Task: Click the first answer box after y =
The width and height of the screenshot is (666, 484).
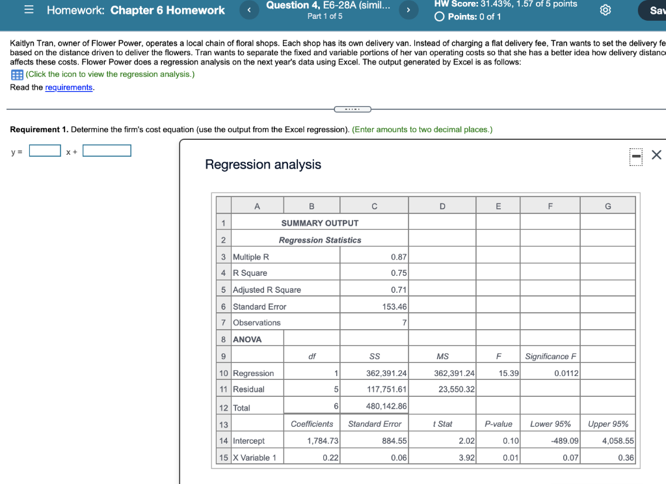Action: 44,150
